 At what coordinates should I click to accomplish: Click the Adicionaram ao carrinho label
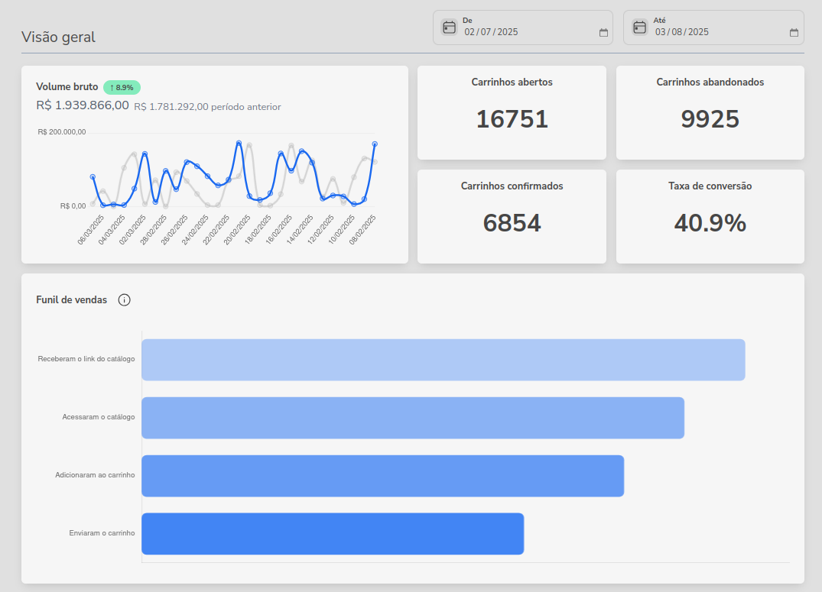[x=95, y=475]
